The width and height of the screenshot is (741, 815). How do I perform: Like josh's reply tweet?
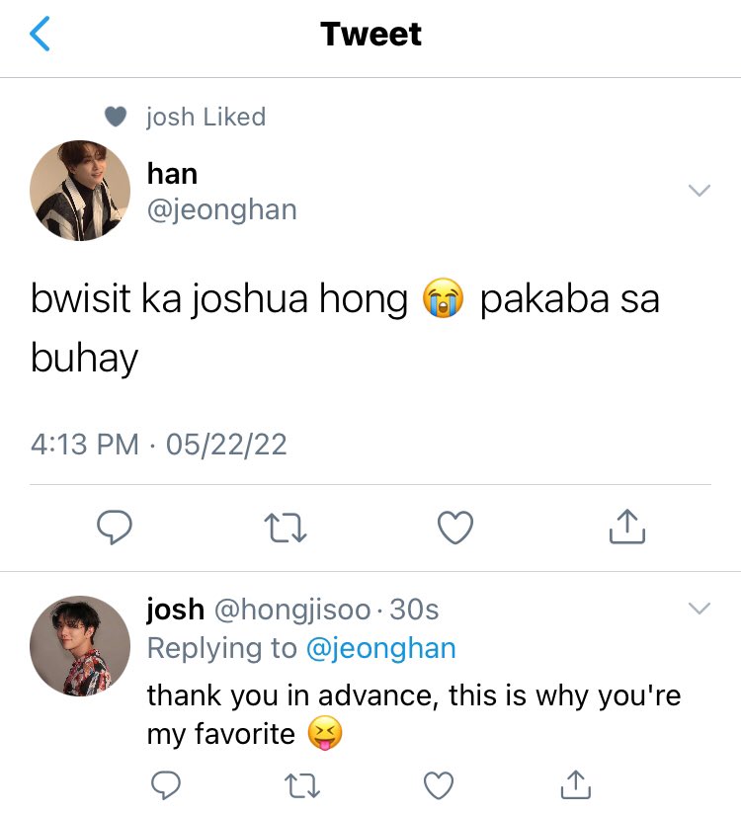439,784
